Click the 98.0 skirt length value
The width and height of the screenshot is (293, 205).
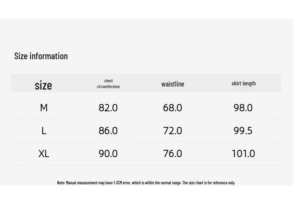[x=243, y=108]
